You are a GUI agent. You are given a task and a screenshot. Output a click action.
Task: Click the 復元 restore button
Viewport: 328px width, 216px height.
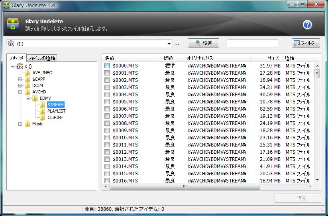point(298,198)
